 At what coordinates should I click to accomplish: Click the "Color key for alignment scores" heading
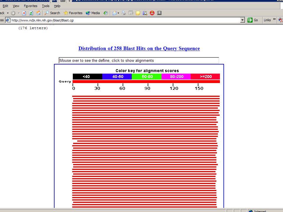click(x=147, y=71)
